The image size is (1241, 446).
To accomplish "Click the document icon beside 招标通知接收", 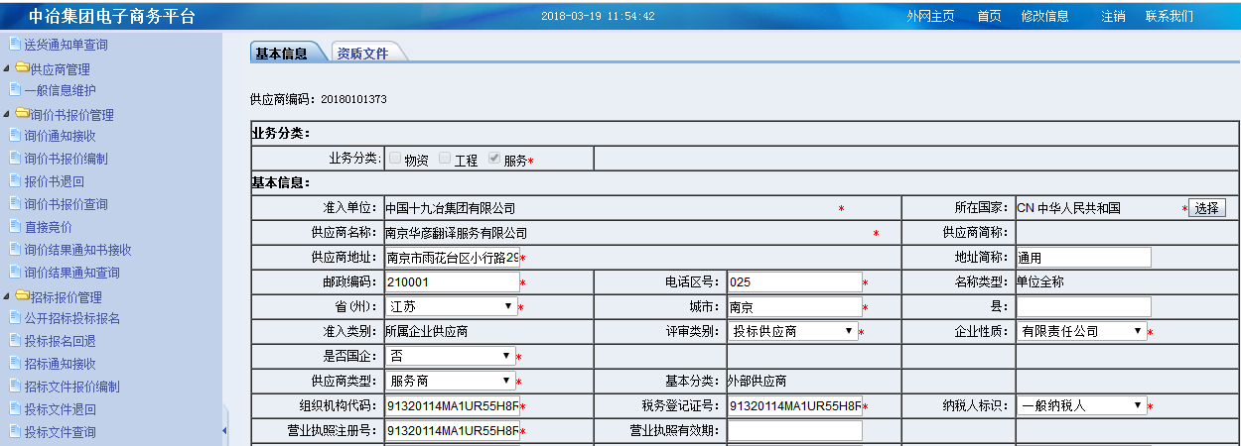I will [15, 363].
